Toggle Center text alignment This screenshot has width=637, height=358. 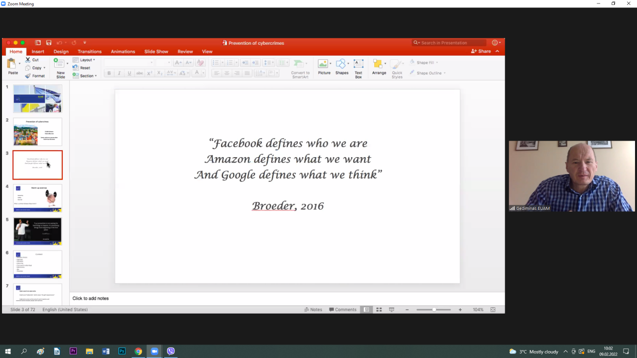(x=226, y=73)
